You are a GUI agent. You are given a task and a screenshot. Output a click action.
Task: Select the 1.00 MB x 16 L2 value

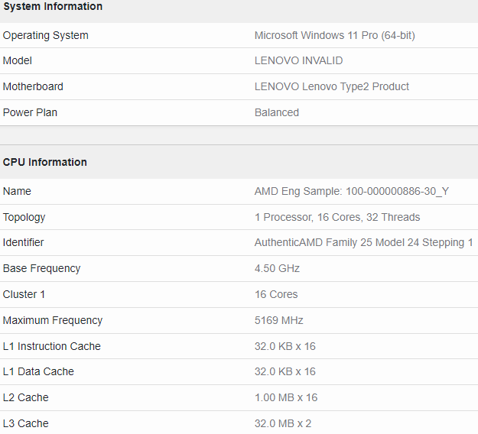coord(285,397)
